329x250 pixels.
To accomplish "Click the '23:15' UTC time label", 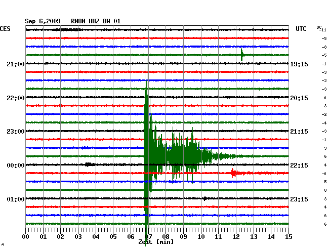I will 299,199.
